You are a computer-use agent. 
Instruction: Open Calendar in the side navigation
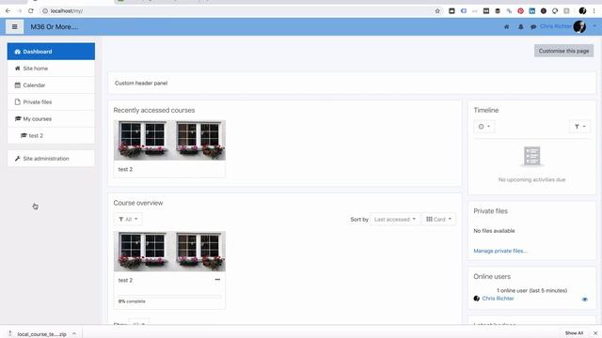pos(51,85)
